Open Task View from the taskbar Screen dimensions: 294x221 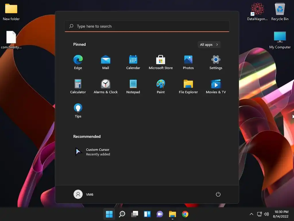pyautogui.click(x=134, y=214)
